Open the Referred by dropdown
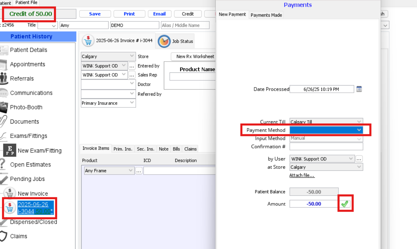The width and height of the screenshot is (417, 249). point(108,94)
